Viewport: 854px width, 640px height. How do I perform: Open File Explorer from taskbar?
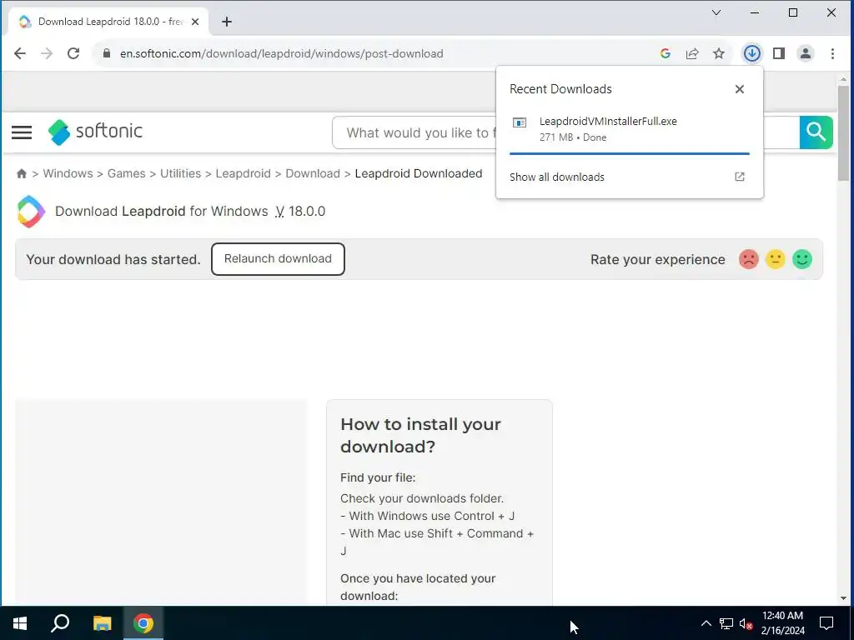102,623
